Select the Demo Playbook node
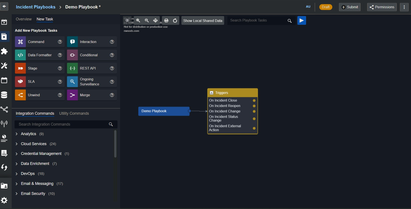Screen dimensions: 411x209 click(x=164, y=111)
